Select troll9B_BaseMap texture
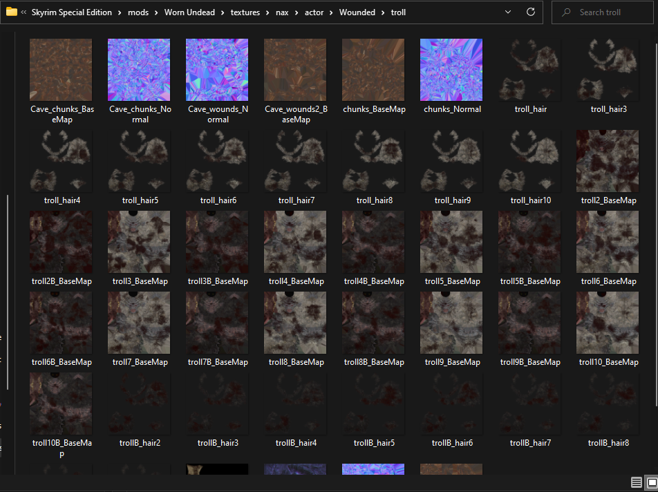Image resolution: width=658 pixels, height=492 pixels. coord(529,329)
